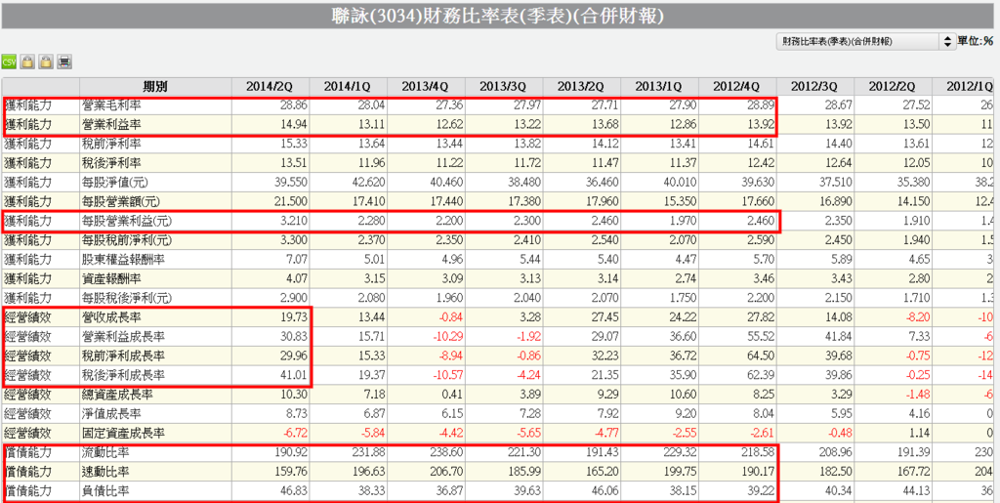Click the lock icon right of CSV
1000x503 pixels.
tap(27, 62)
